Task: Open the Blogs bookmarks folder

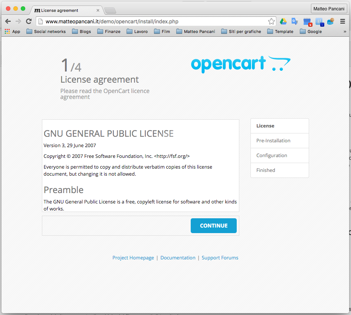Action: pos(82,31)
